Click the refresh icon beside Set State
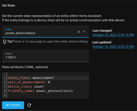 29,105
